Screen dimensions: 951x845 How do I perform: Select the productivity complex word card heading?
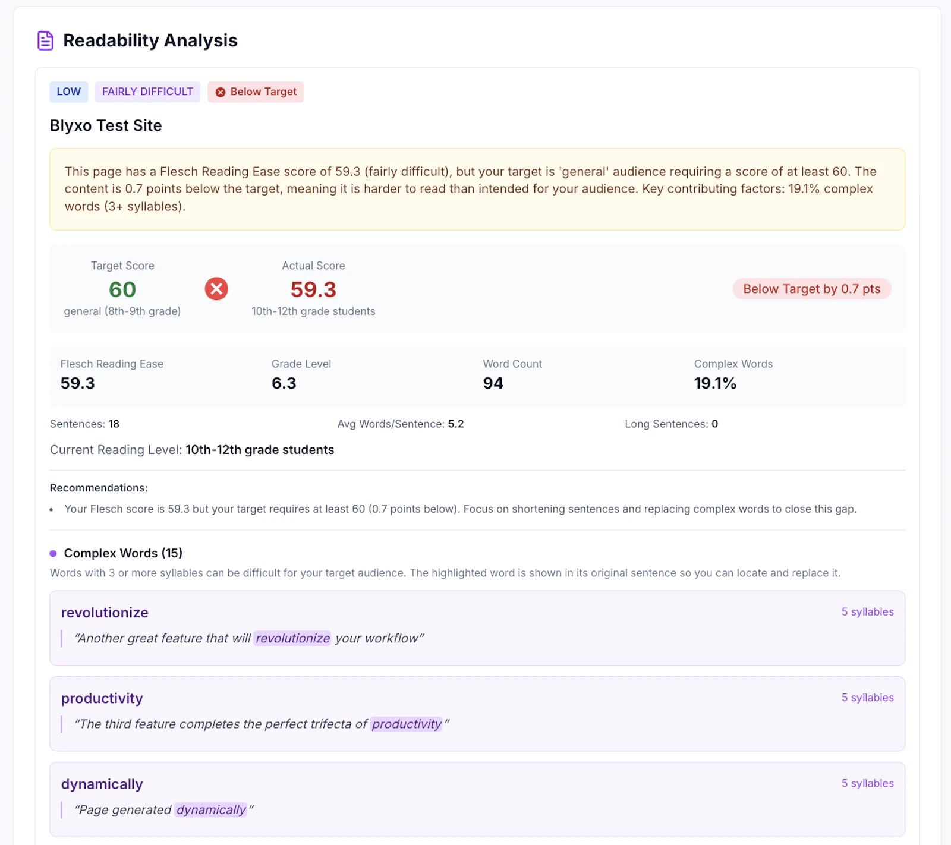(x=102, y=698)
